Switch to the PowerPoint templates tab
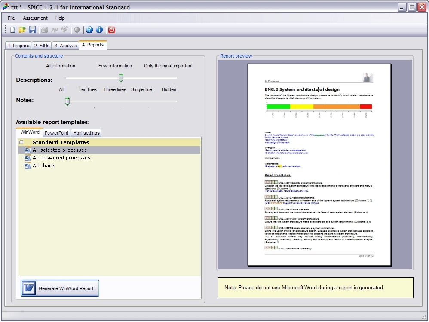This screenshot has height=322, width=429. (56, 133)
